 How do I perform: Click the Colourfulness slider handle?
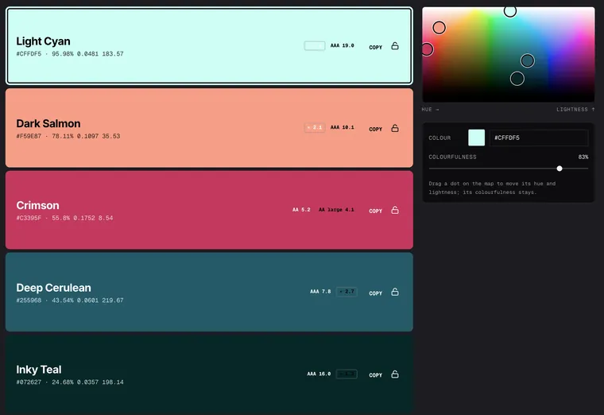click(x=559, y=169)
